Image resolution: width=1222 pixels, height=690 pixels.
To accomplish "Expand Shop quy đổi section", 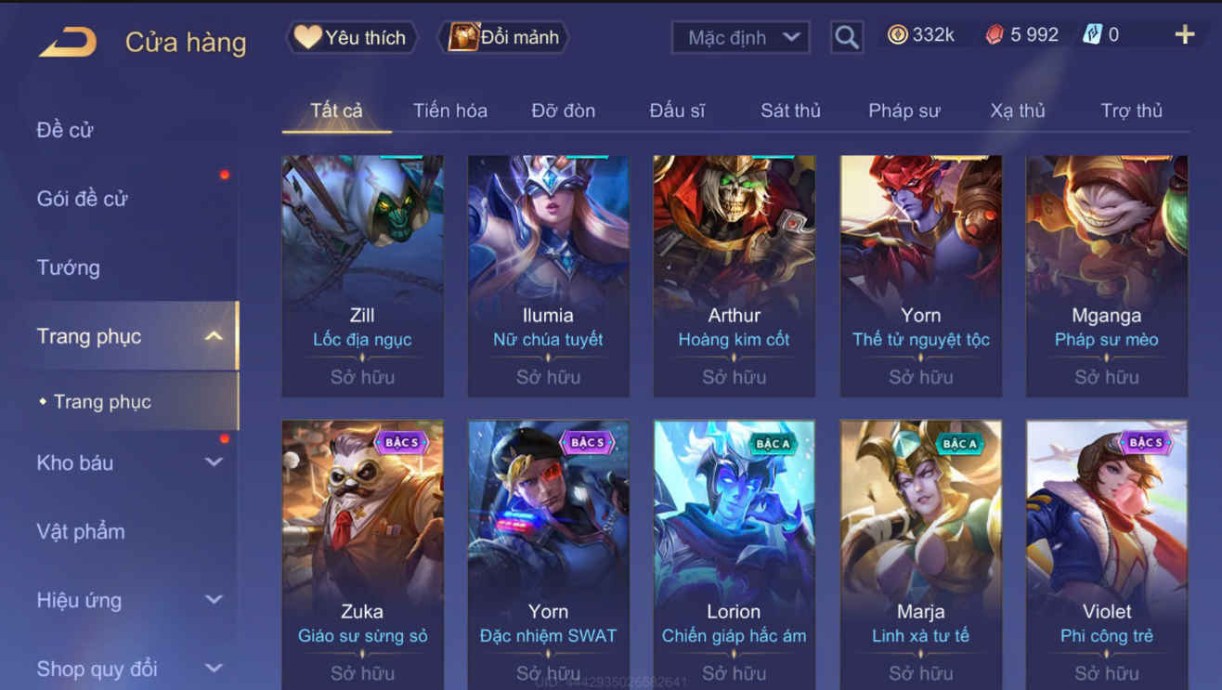I will (214, 669).
